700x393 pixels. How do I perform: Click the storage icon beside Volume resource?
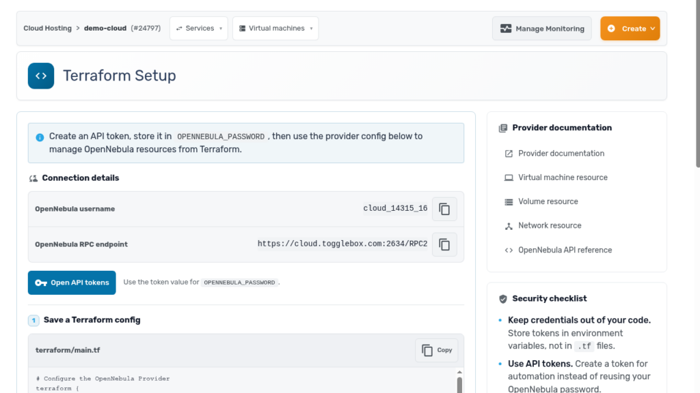tap(509, 202)
